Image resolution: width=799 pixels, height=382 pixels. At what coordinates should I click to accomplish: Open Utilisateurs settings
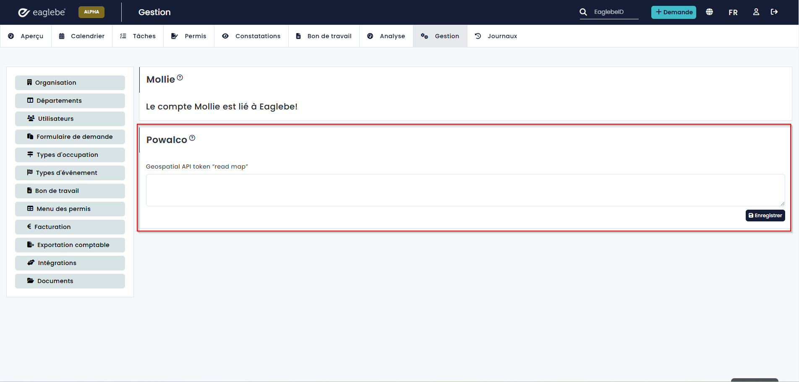70,119
